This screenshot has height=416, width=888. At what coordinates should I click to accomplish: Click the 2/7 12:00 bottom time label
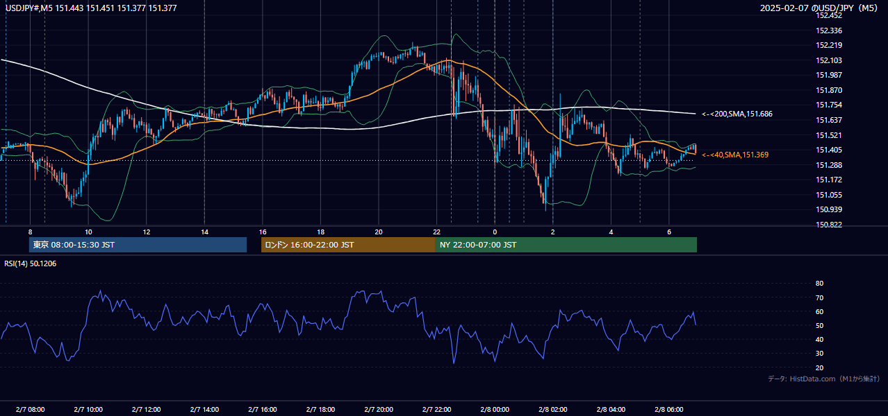pyautogui.click(x=147, y=410)
